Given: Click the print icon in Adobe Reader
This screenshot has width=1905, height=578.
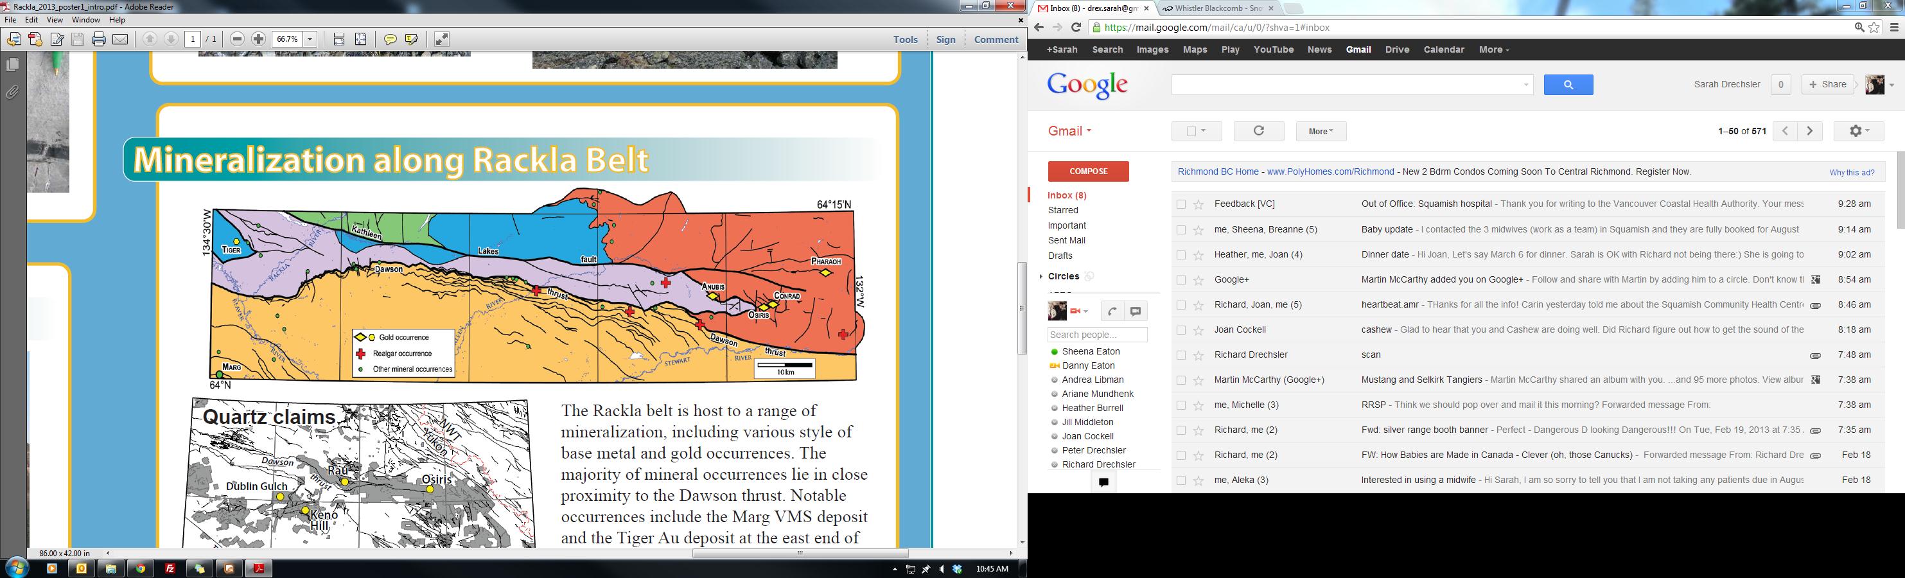Looking at the screenshot, I should click(98, 39).
